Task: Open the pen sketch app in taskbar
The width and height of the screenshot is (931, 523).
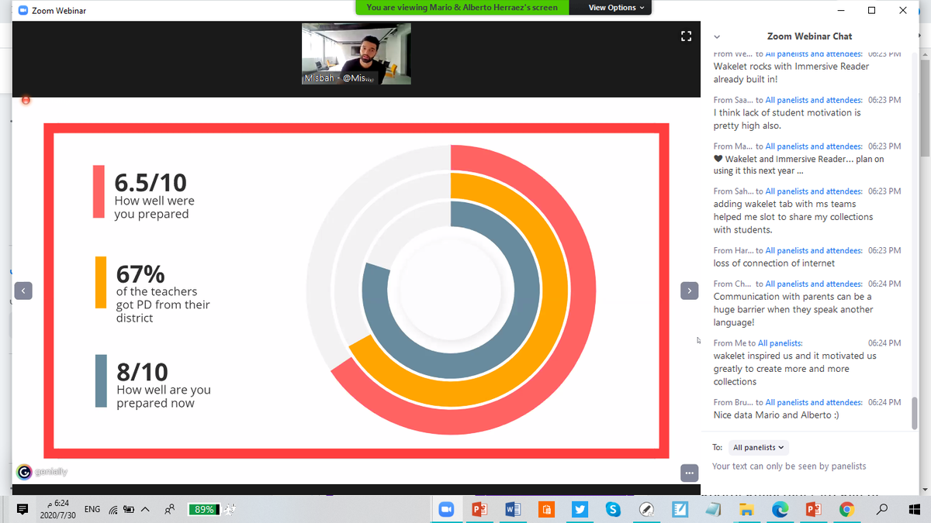Action: 646,509
